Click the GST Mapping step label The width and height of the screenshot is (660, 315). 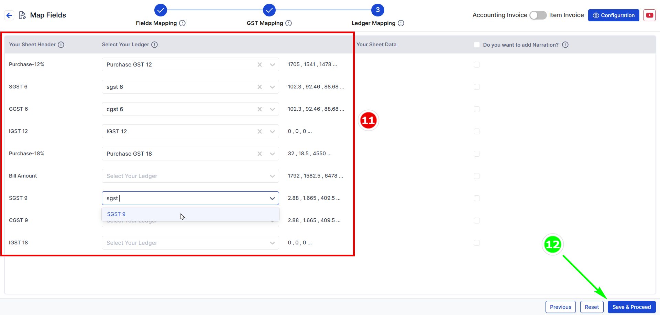(x=265, y=23)
